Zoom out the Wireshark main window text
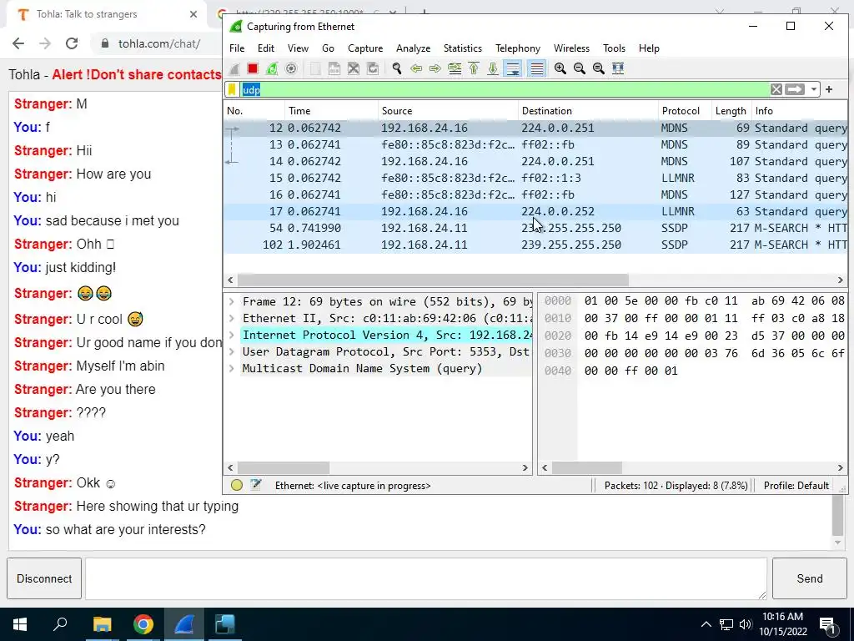Image resolution: width=854 pixels, height=641 pixels. pyautogui.click(x=580, y=68)
